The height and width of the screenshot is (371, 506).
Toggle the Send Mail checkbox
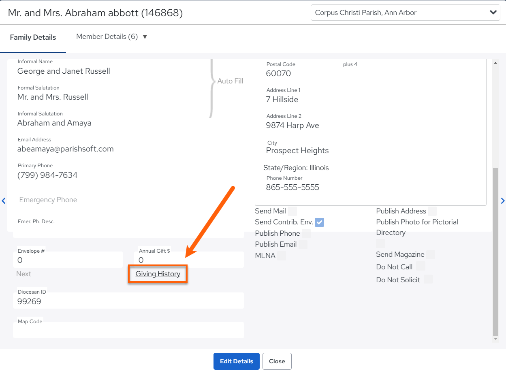292,211
